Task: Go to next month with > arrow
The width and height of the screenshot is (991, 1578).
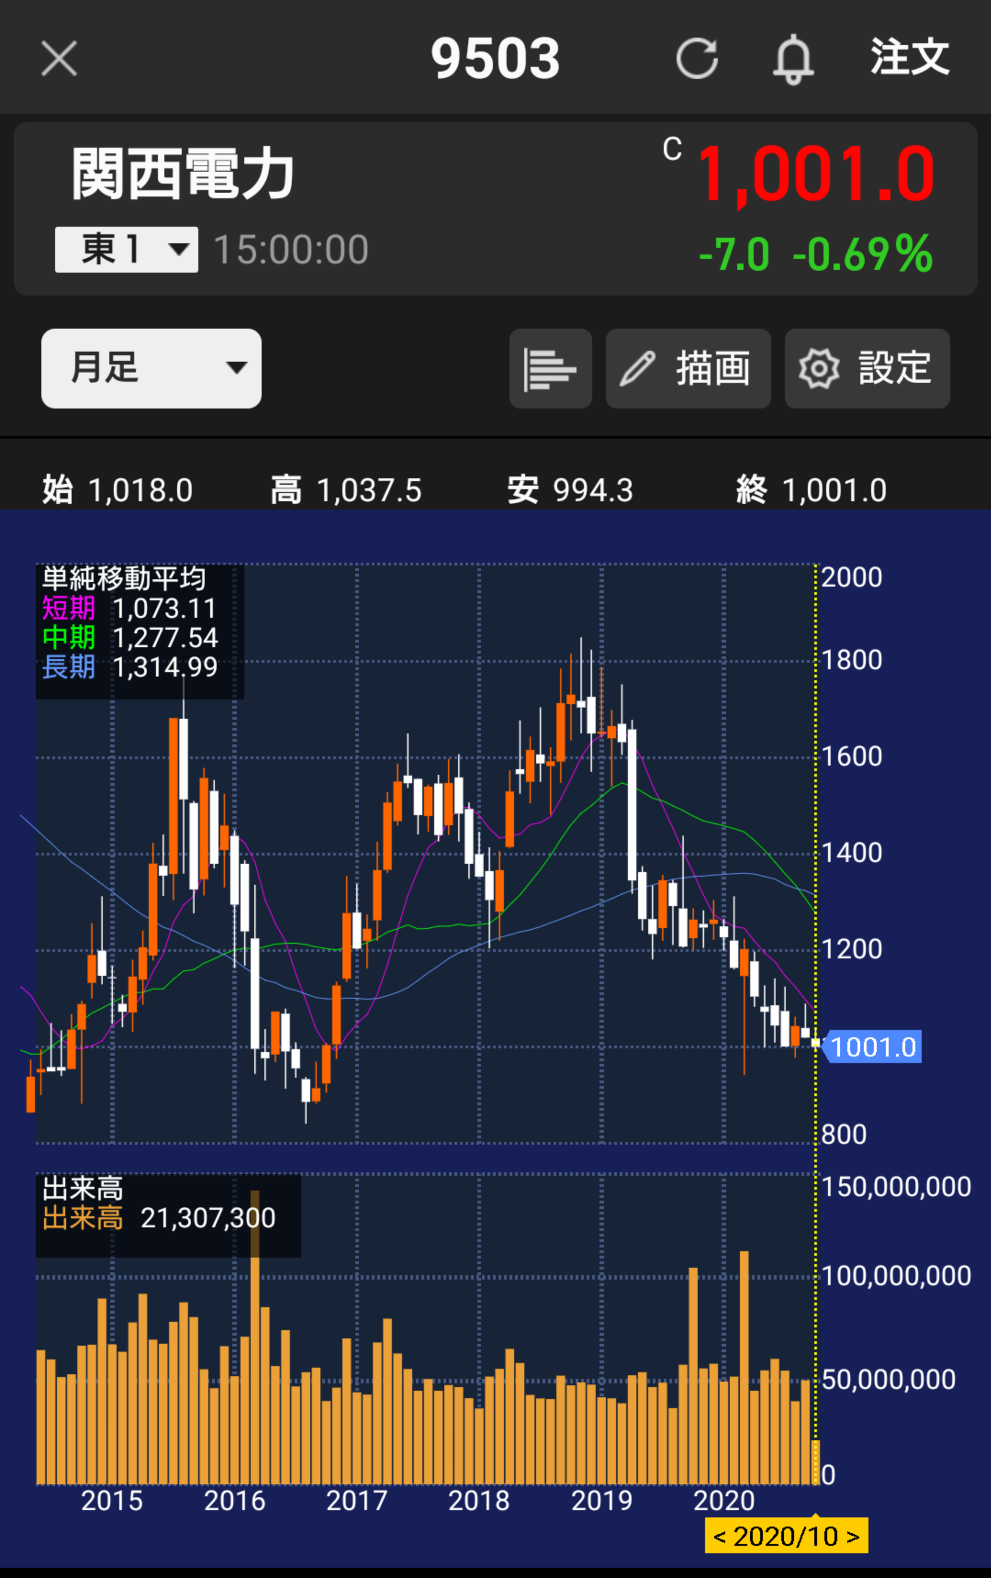Action: pos(853,1537)
